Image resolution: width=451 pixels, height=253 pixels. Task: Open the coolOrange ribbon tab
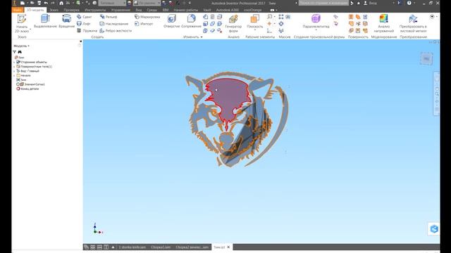252,10
